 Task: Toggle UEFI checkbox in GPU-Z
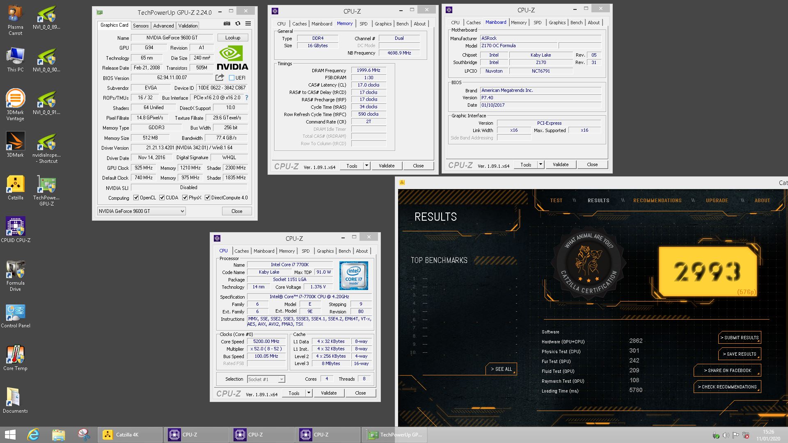click(231, 78)
